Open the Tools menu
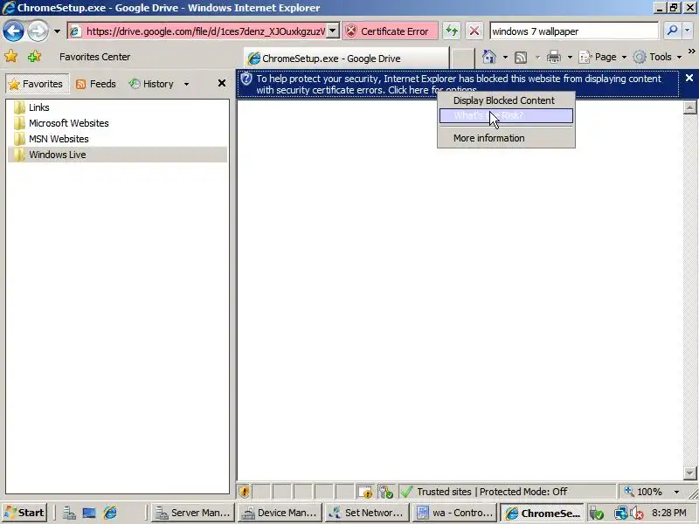This screenshot has width=699, height=524. point(658,57)
